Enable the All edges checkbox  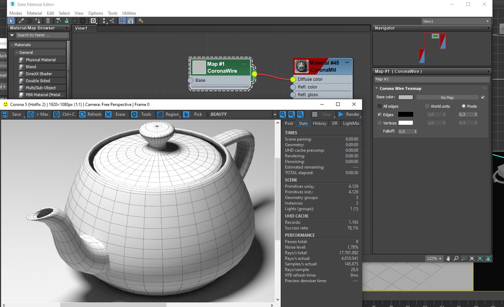(380, 106)
